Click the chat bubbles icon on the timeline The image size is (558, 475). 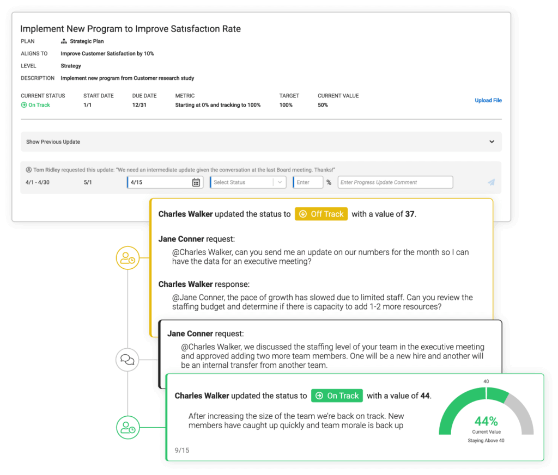click(128, 360)
